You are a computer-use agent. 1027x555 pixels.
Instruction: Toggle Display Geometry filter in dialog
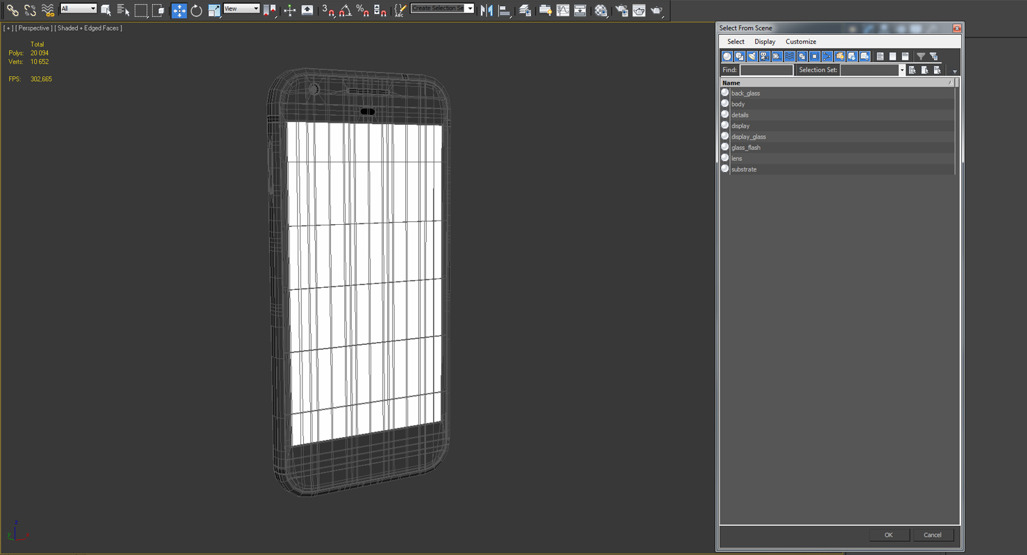tap(727, 56)
